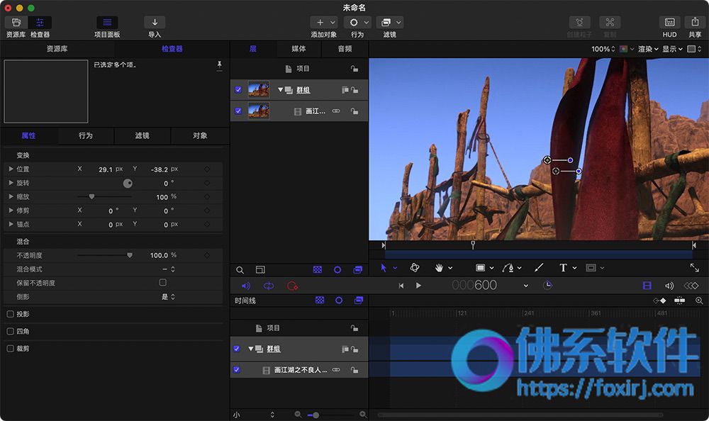Click the 群组 lock icon in layers list
The height and width of the screenshot is (421, 709).
coord(354,90)
